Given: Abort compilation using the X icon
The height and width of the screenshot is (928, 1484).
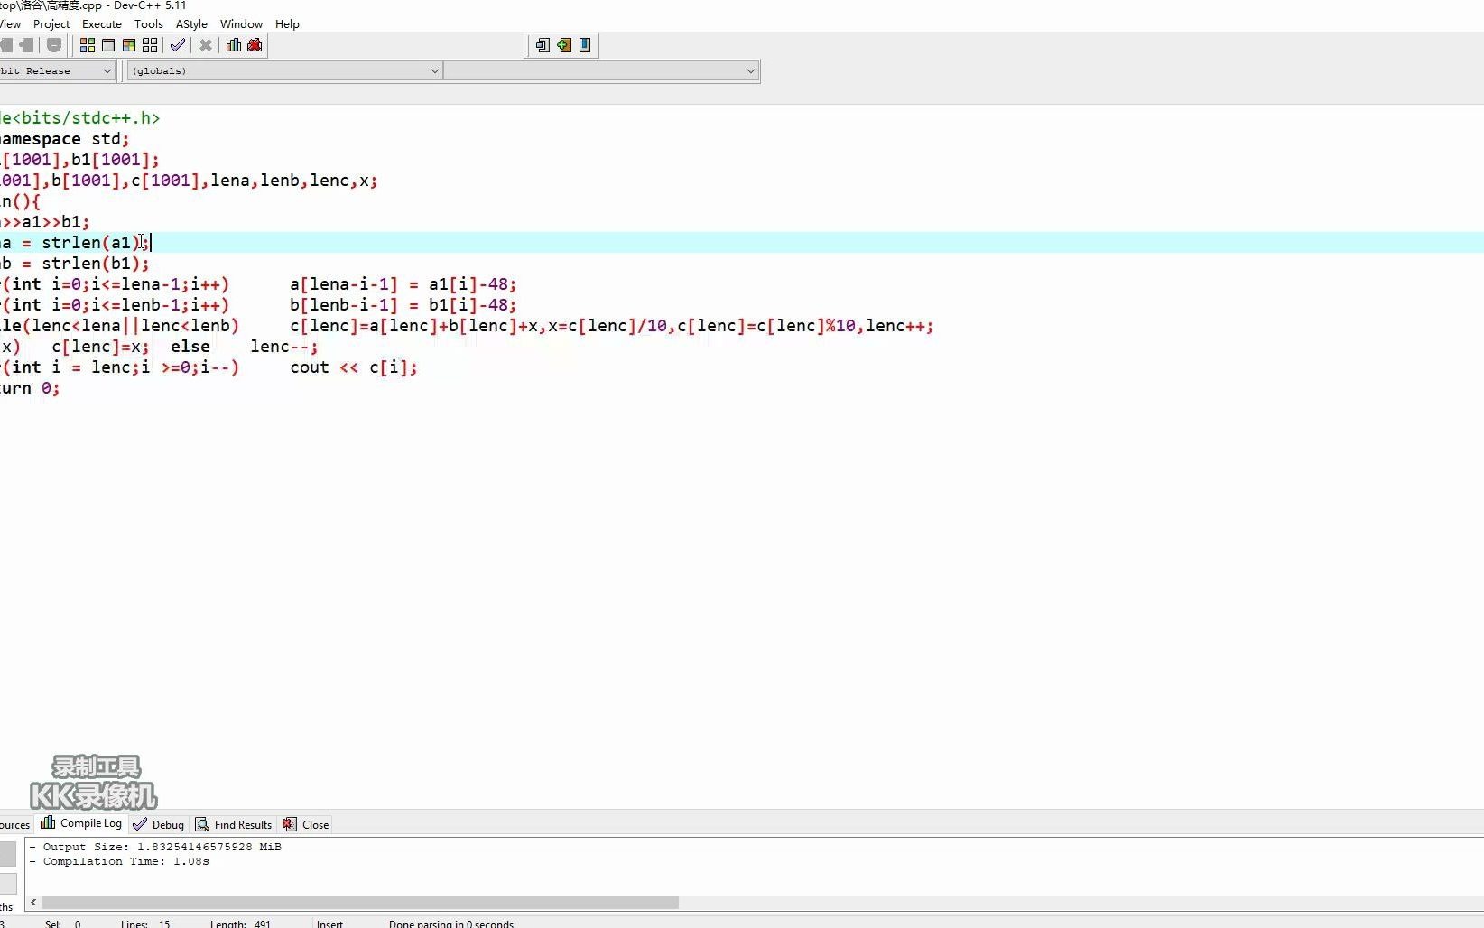Looking at the screenshot, I should coord(206,46).
